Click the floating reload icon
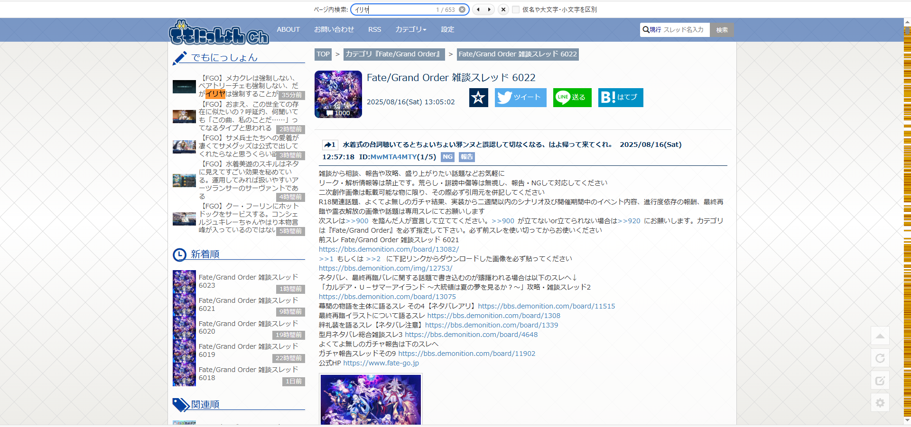Screen dimensions: 911x427 (x=880, y=358)
